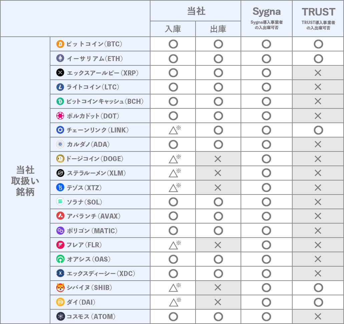Click the Ethereum (ETH) diamond icon
The width and height of the screenshot is (344, 324).
(x=60, y=58)
